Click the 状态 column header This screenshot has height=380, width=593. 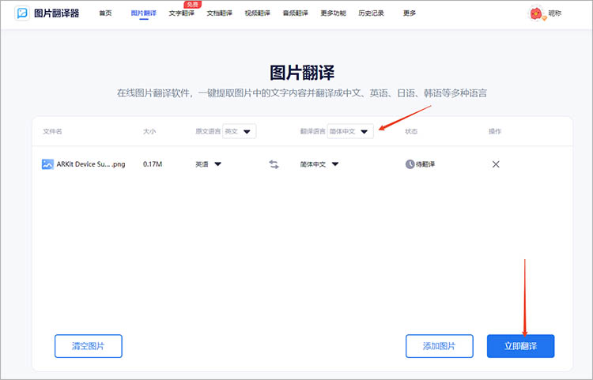tap(411, 131)
